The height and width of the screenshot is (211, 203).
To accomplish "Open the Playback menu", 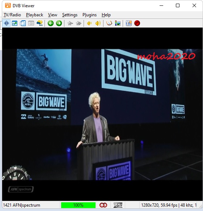I will (34, 15).
